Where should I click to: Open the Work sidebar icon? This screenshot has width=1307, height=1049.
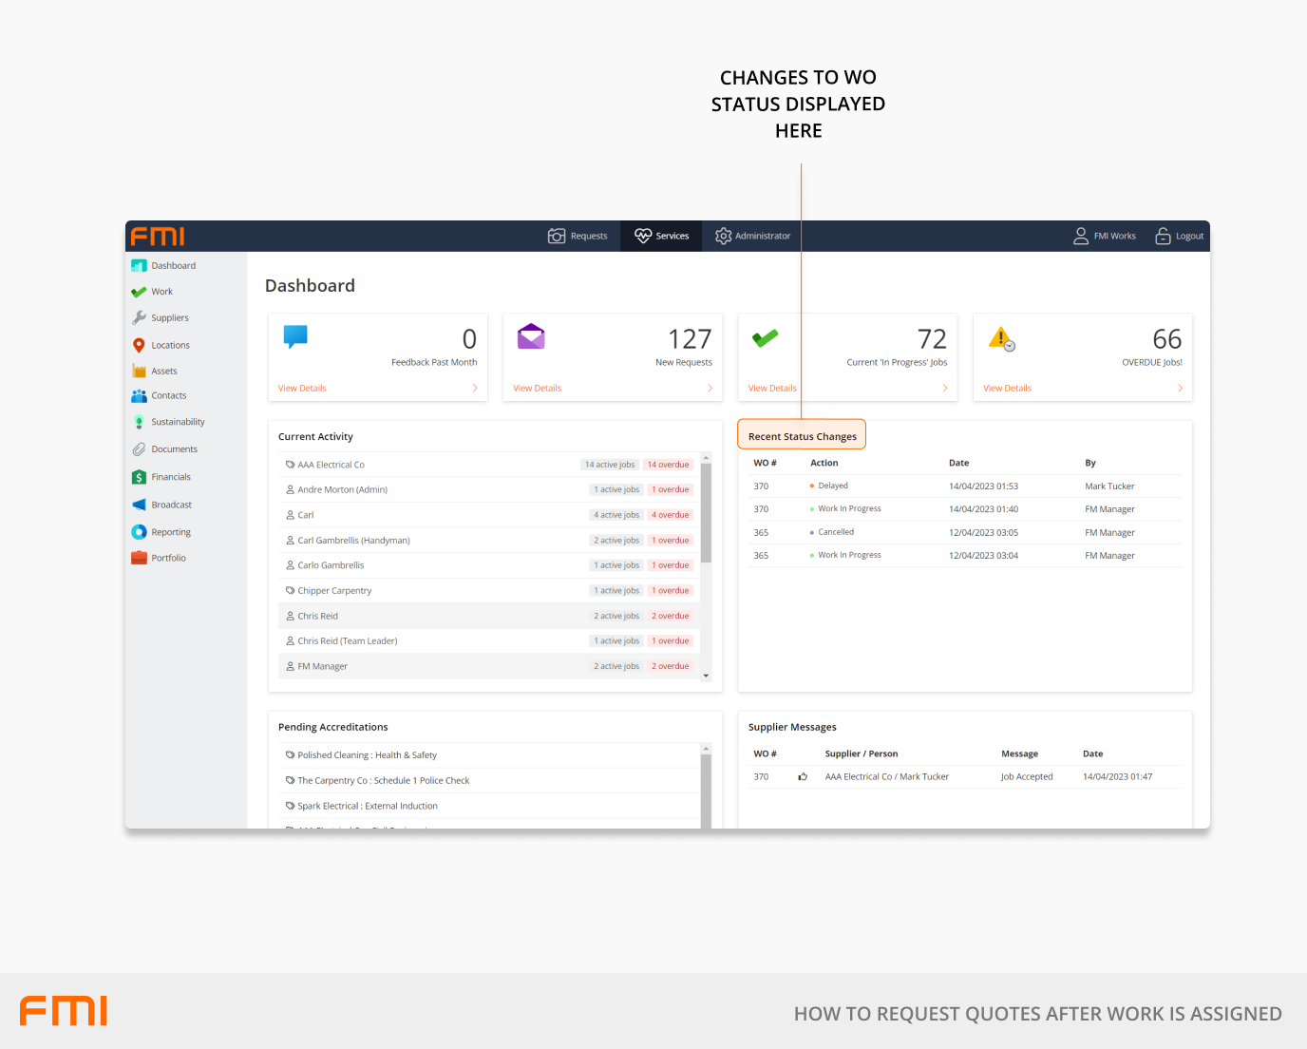click(x=139, y=292)
